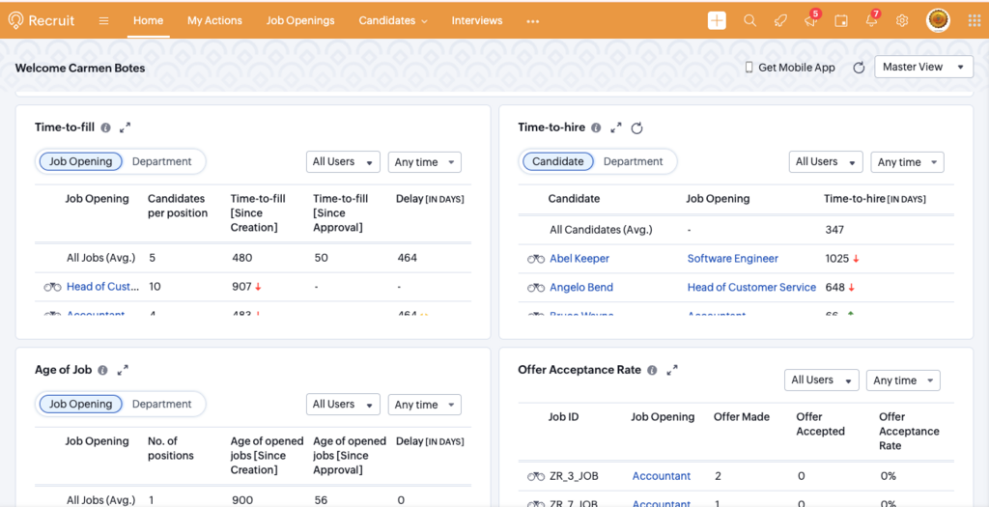Screen dimensions: 989x507
Task: Switch Time-to-hire view to Department
Action: coord(633,161)
